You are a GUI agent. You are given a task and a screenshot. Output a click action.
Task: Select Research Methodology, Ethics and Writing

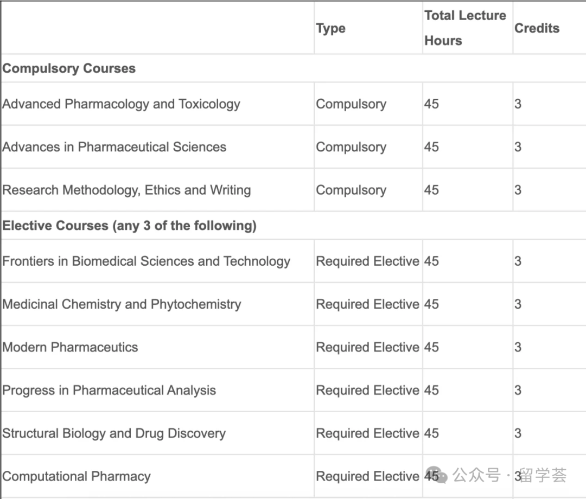click(x=126, y=190)
